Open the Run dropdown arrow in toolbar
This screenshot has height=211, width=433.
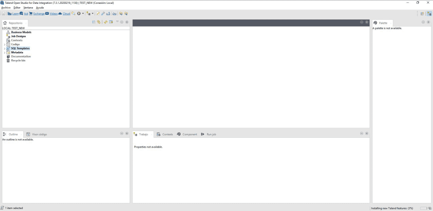[83, 14]
